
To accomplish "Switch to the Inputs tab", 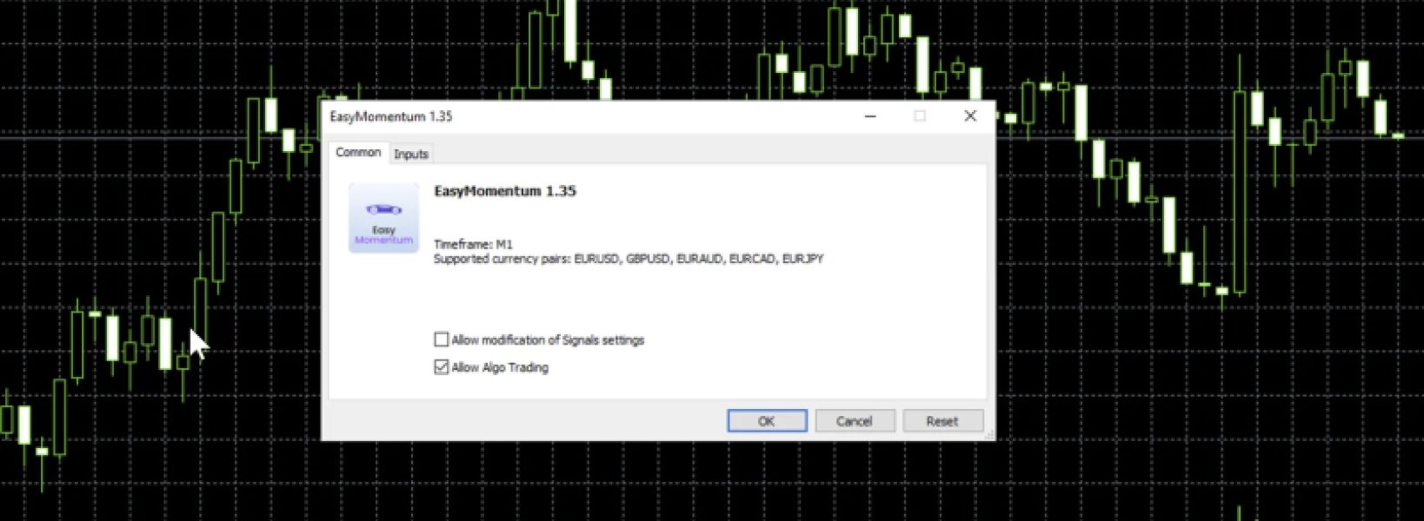I will coord(411,154).
